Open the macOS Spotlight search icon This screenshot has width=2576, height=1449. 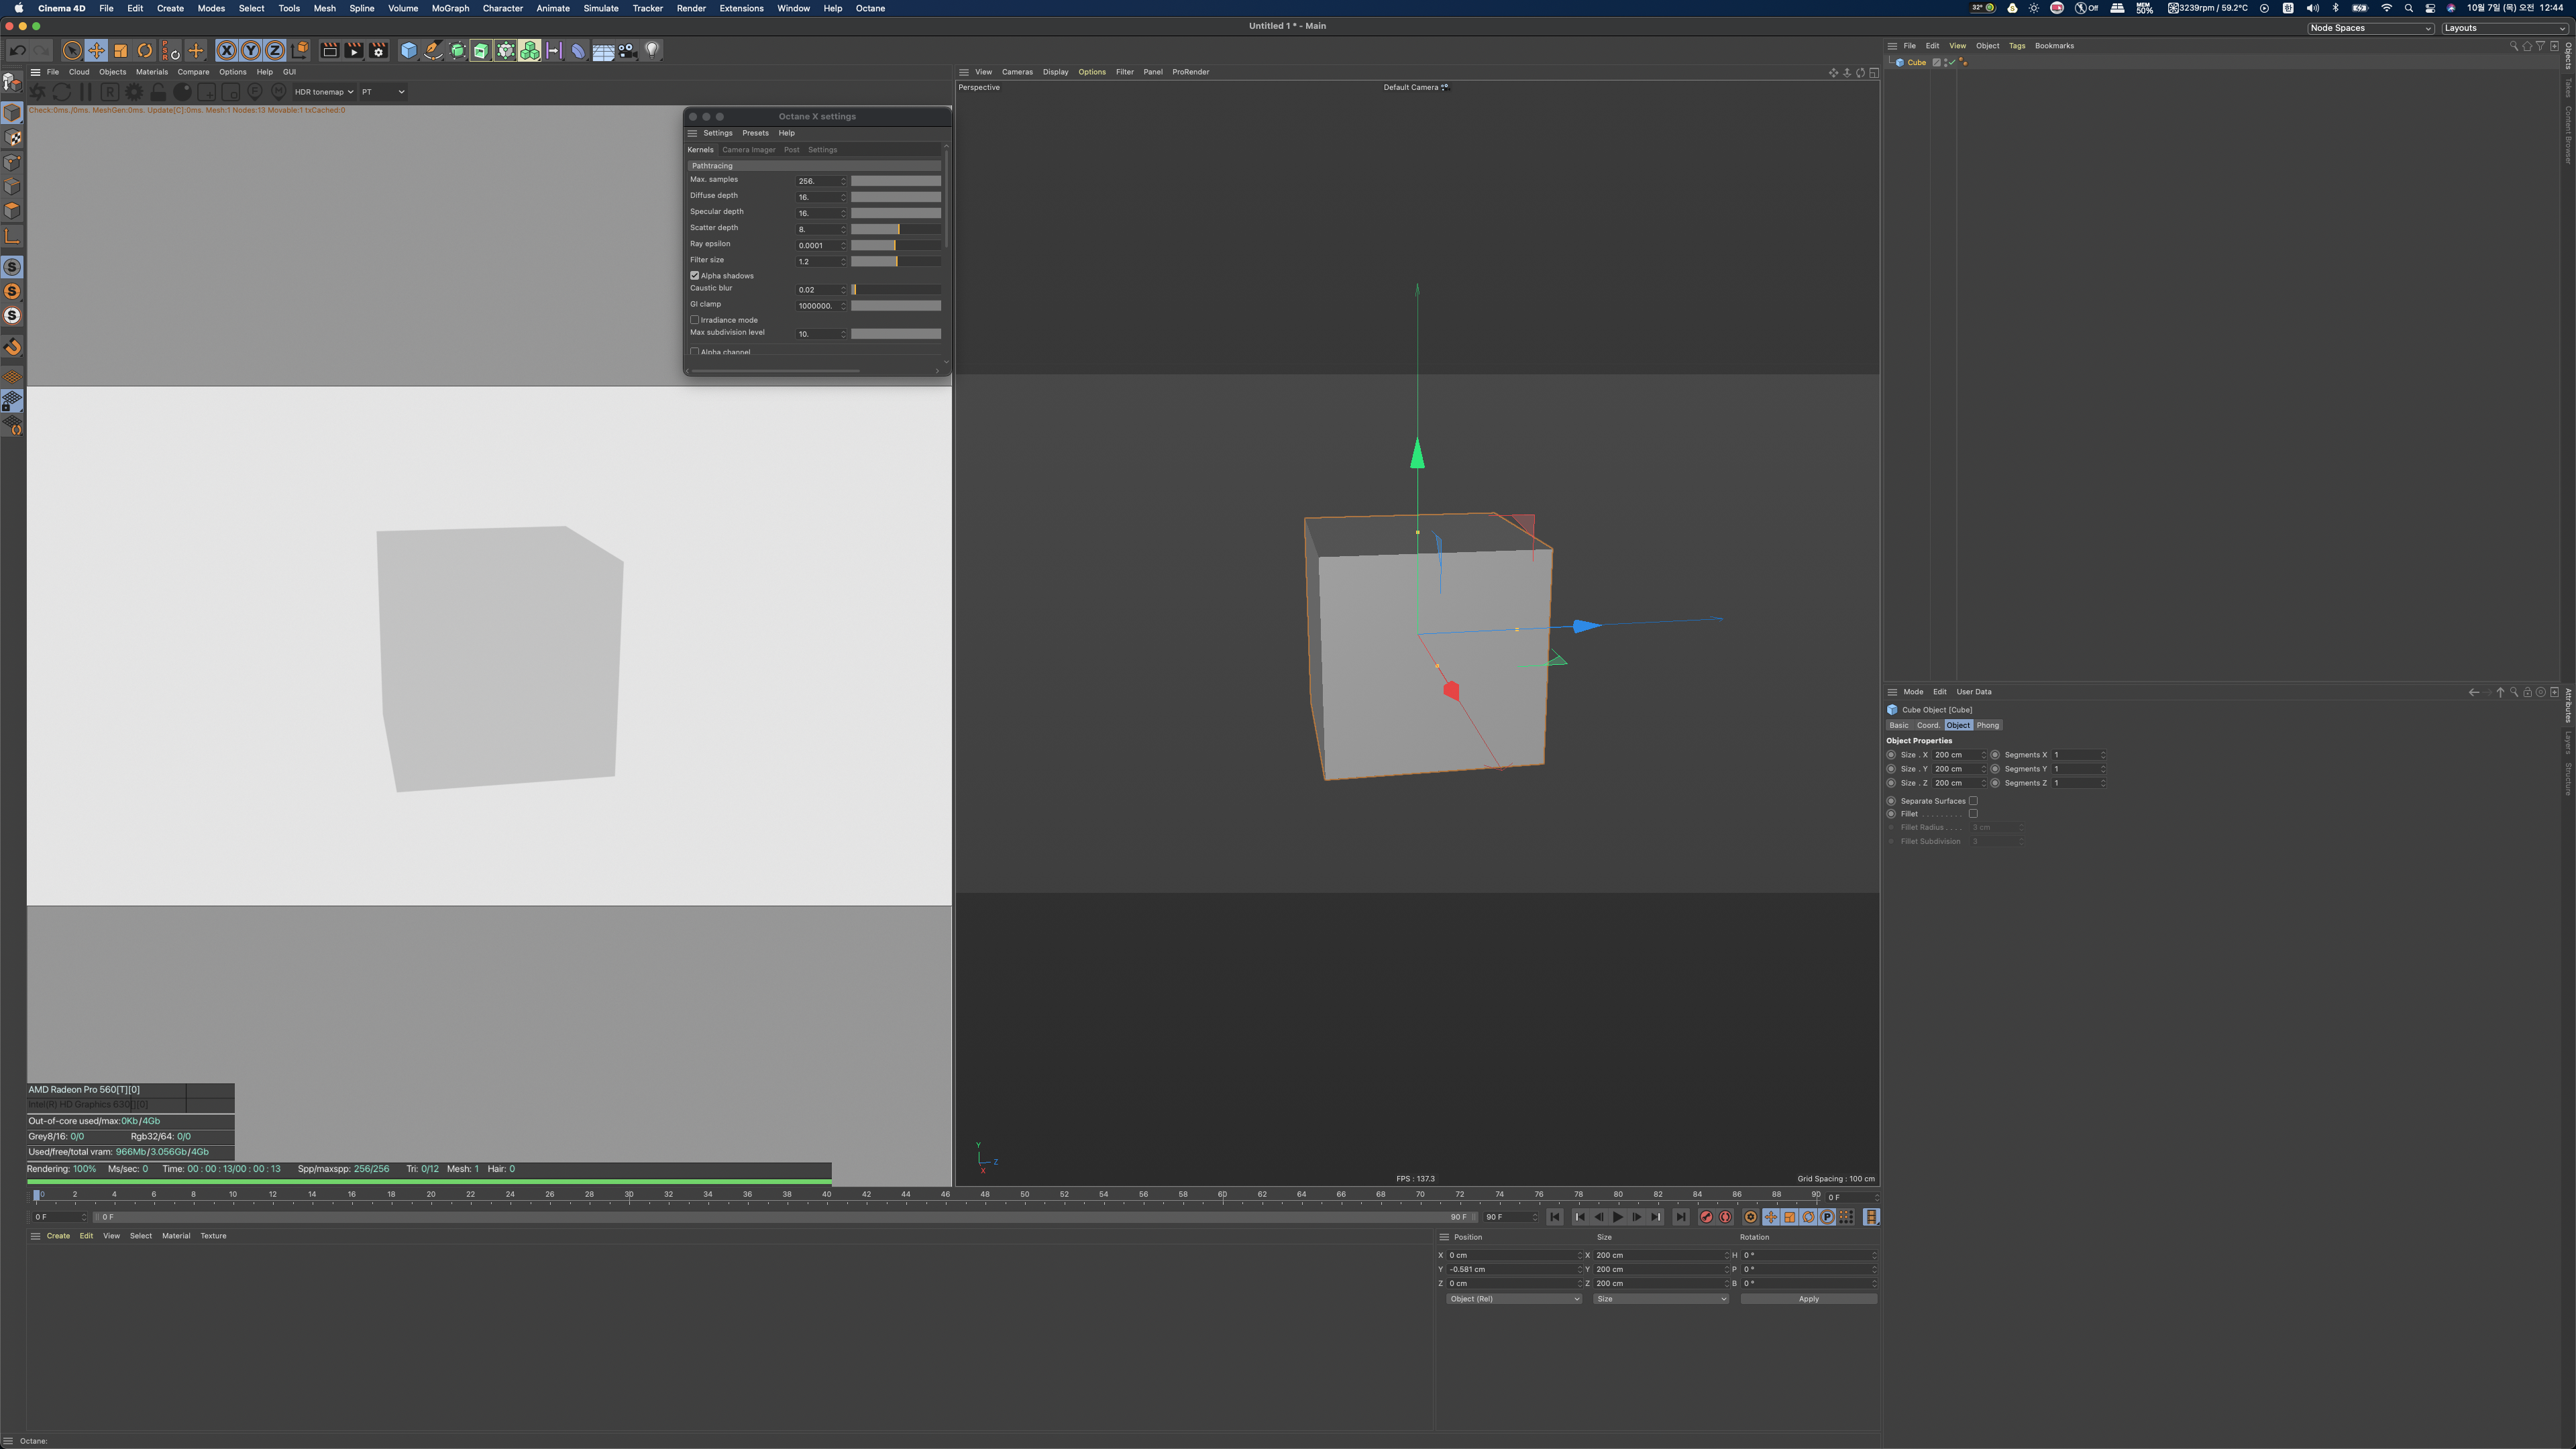2409,8
